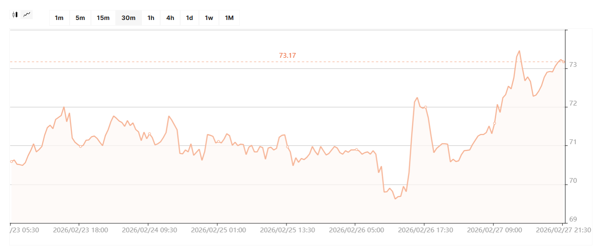Image resolution: width=595 pixels, height=251 pixels.
Task: Click the latest data point at line end
Action: click(x=564, y=62)
